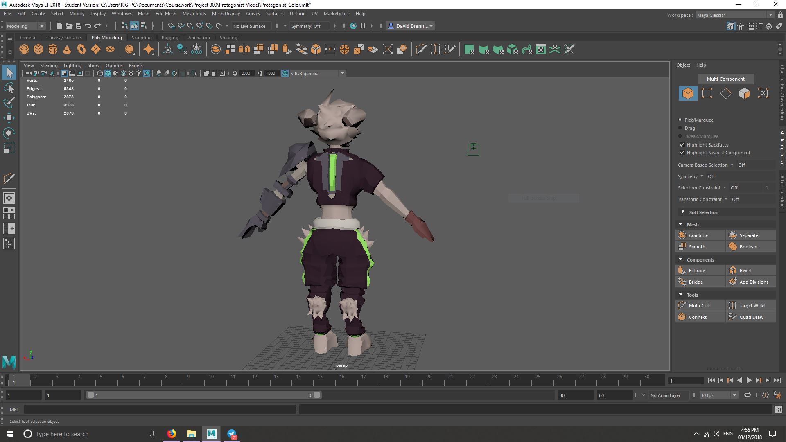Open the Workspace Maya Classic dropdown

pyautogui.click(x=734, y=15)
